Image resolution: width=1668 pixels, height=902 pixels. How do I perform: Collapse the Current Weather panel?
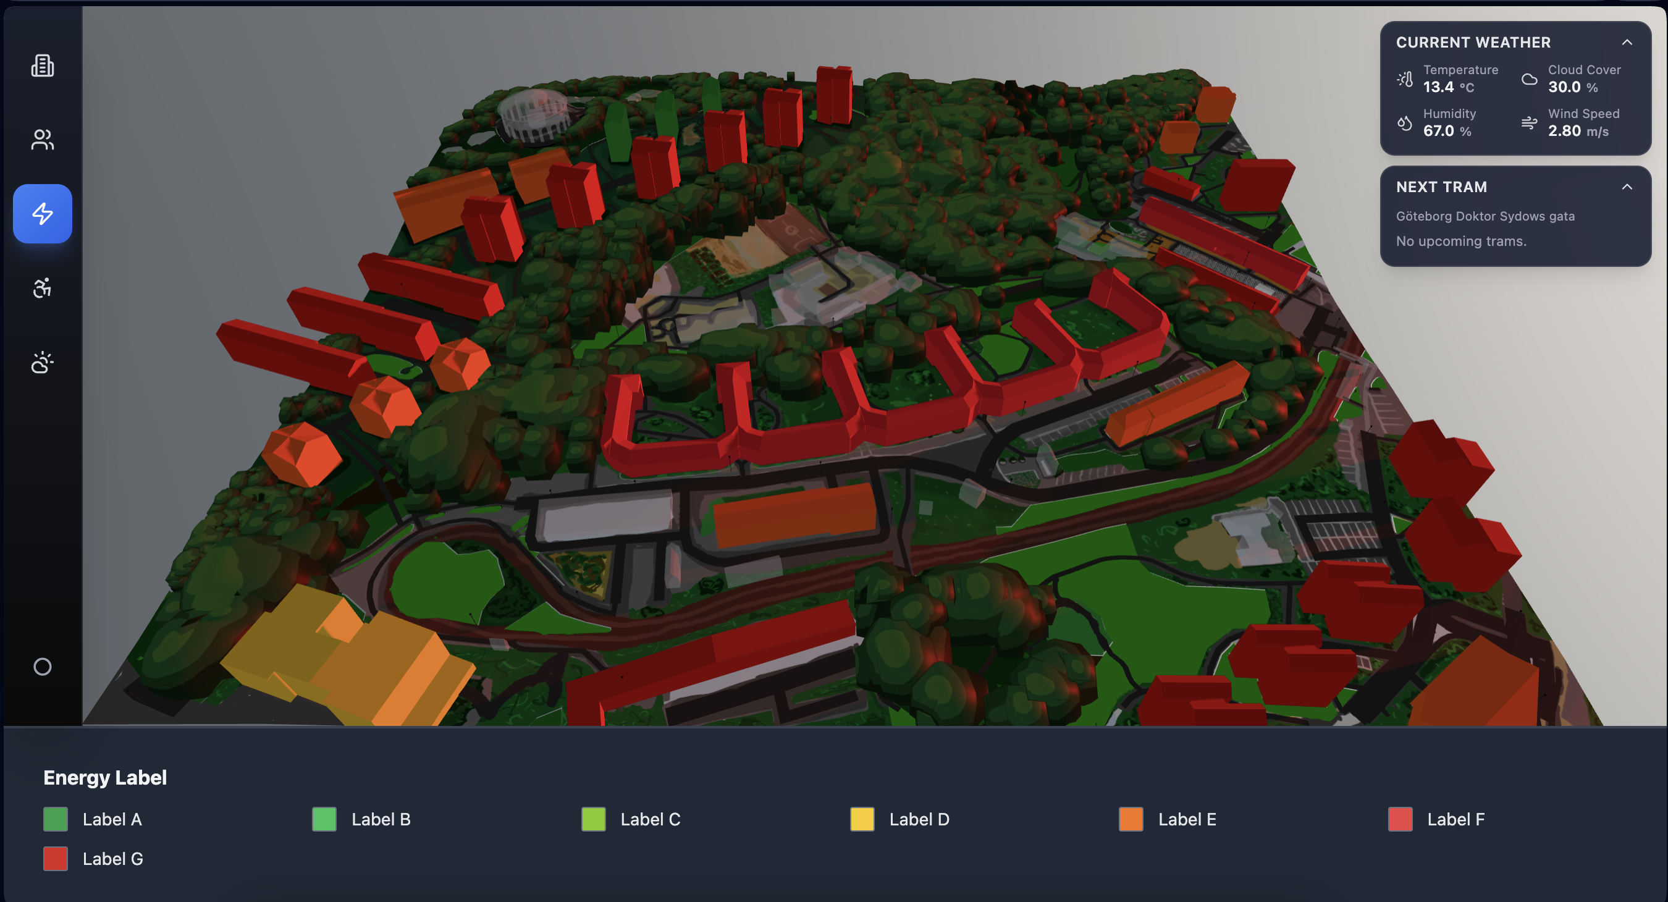click(x=1627, y=43)
